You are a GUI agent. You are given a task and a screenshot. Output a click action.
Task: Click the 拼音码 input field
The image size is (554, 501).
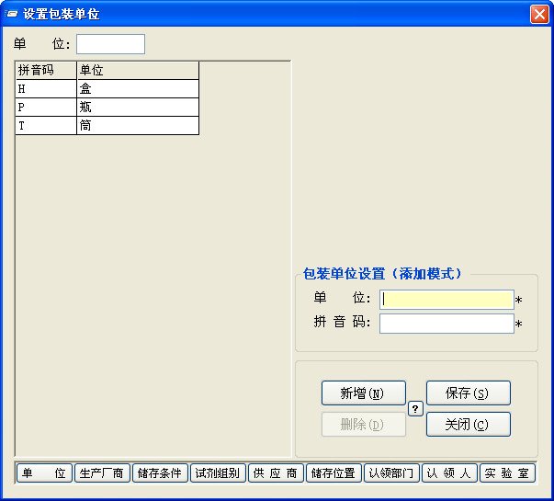coord(447,324)
